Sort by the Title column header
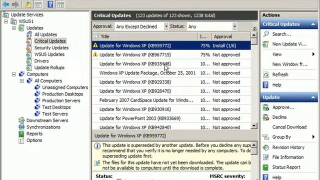 tap(148, 36)
